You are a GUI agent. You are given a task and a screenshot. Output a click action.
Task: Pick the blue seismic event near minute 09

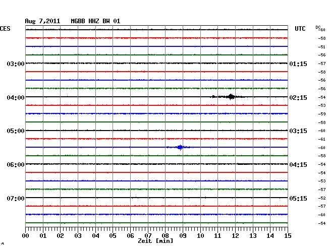179,147
